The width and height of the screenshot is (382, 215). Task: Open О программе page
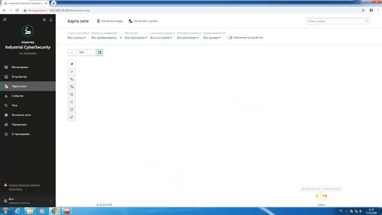point(20,134)
